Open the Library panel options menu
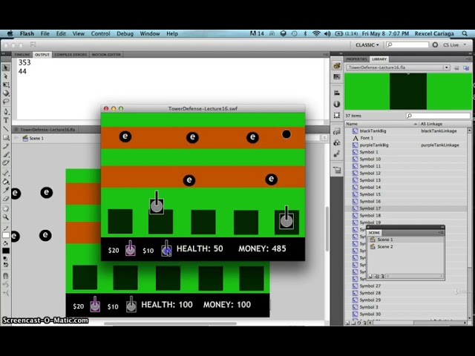Viewport: 475px width, 356px height. click(x=468, y=59)
